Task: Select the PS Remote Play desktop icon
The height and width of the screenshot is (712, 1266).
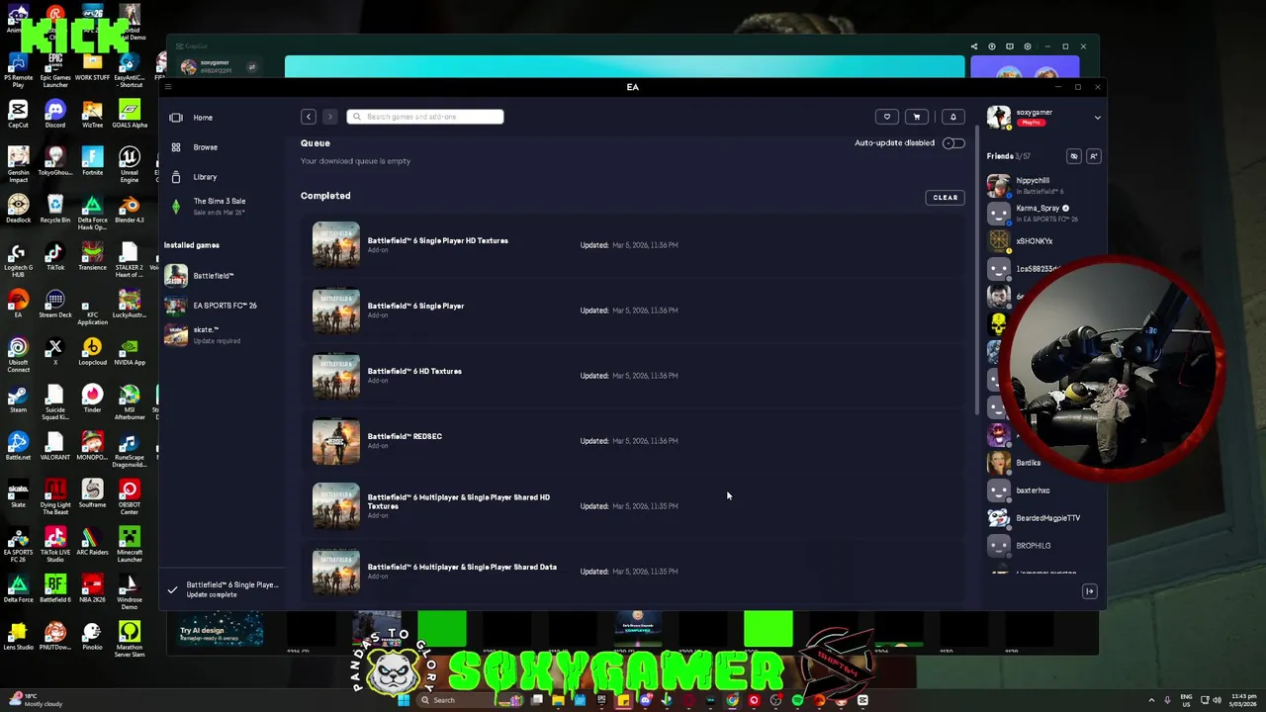Action: pos(18,68)
